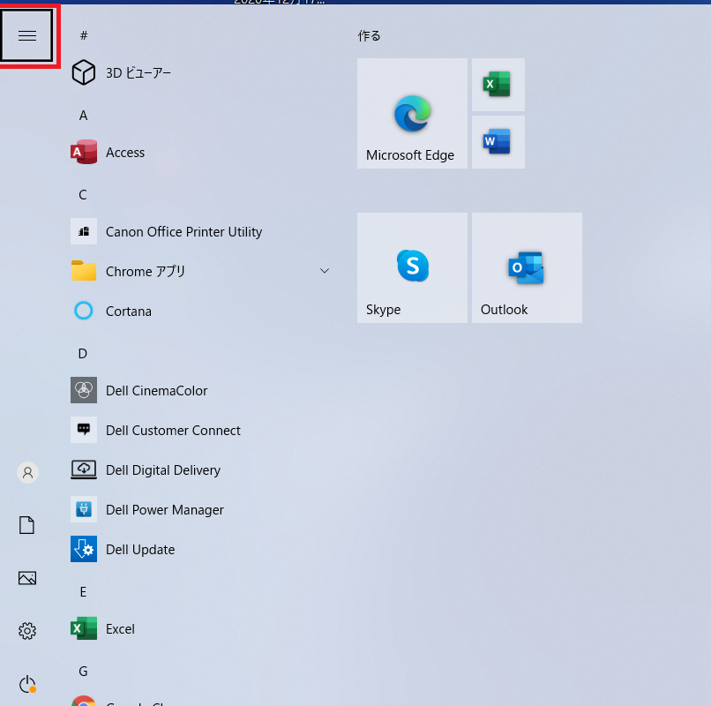This screenshot has width=711, height=706.
Task: Open the small Word tile
Action: (498, 141)
